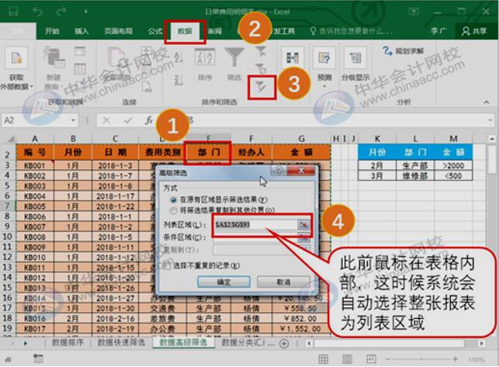Viewport: 499px width, 367px height.
Task: Click the text-to-columns icon
Action: (293, 58)
